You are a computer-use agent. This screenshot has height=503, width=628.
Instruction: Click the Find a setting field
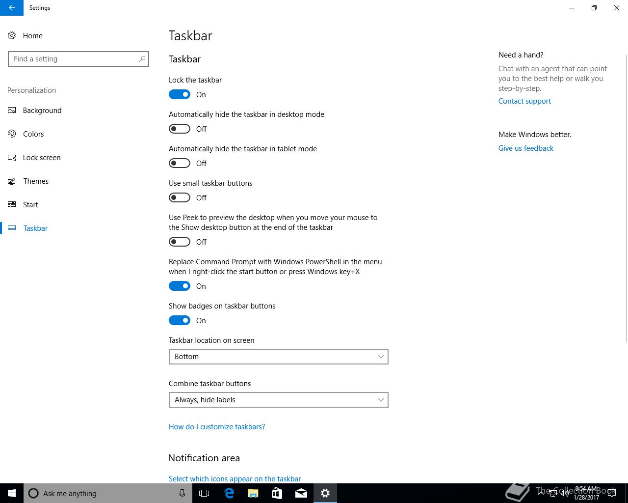(78, 59)
